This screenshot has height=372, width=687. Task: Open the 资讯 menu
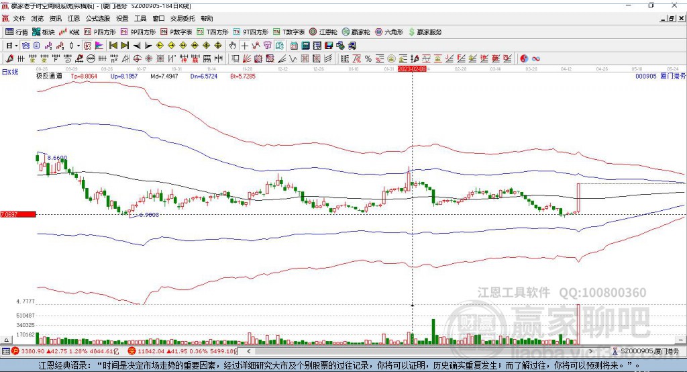56,18
